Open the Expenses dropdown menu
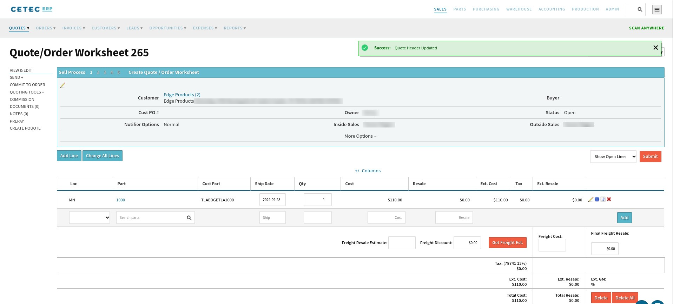The height and width of the screenshot is (304, 673). (205, 28)
